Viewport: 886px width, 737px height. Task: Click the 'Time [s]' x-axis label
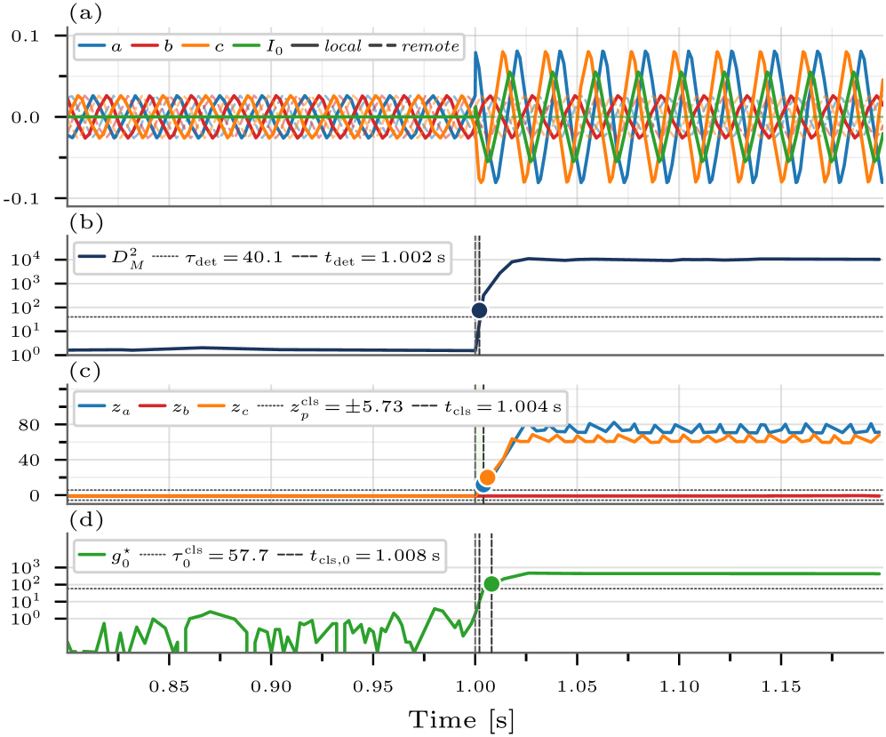click(460, 718)
